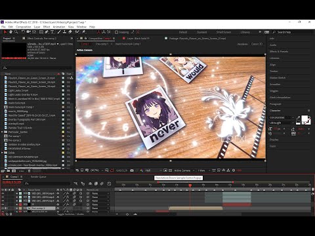Click the white fill color swatch

(x=304, y=119)
